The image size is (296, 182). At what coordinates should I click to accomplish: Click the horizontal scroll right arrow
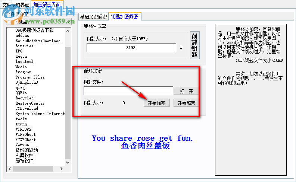pyautogui.click(x=61, y=169)
